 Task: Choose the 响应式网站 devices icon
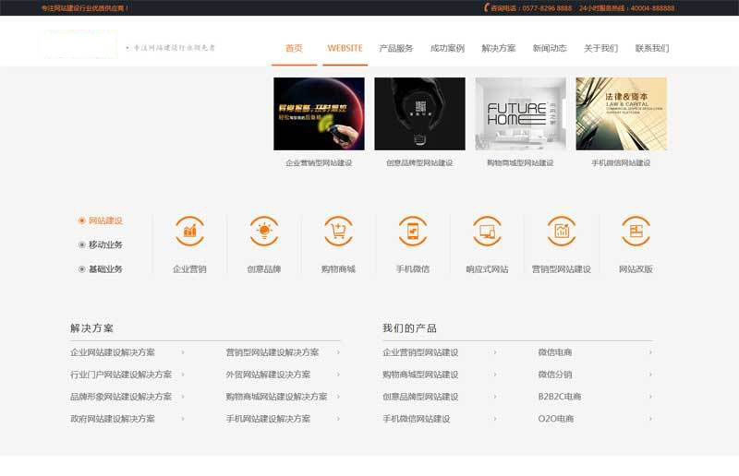[487, 231]
